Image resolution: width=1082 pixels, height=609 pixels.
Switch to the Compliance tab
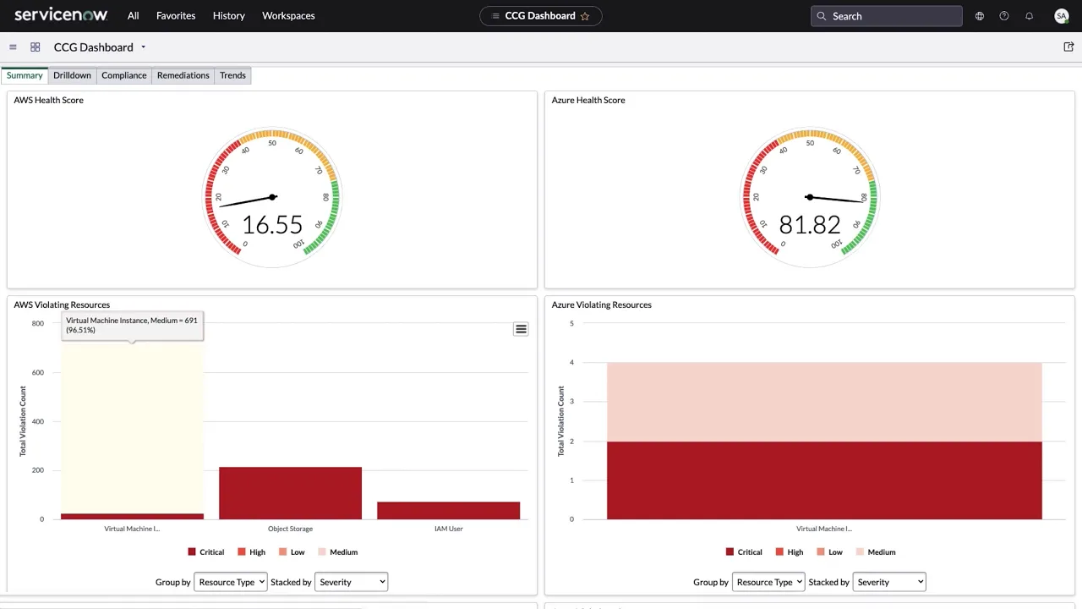pyautogui.click(x=124, y=75)
